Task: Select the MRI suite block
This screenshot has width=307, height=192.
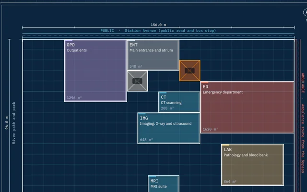Action: 164,184
